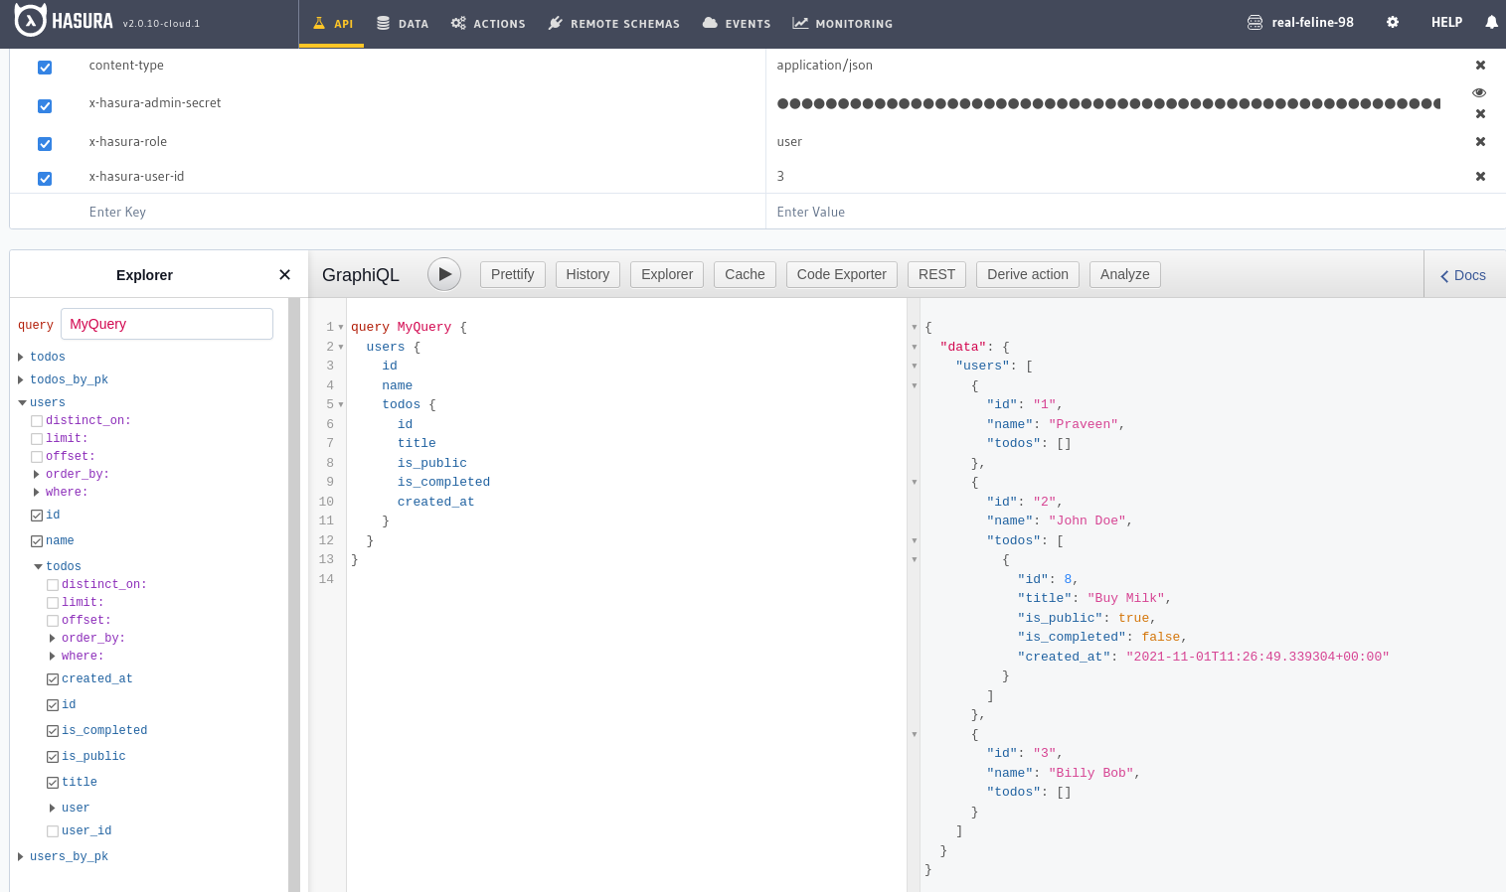Viewport: 1506px width, 892px height.
Task: Remove the x-hasura-role header
Action: coord(1480,142)
